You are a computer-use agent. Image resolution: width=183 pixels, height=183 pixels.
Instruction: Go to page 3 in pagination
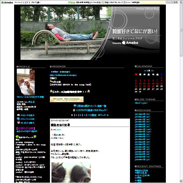pyautogui.click(x=80, y=115)
